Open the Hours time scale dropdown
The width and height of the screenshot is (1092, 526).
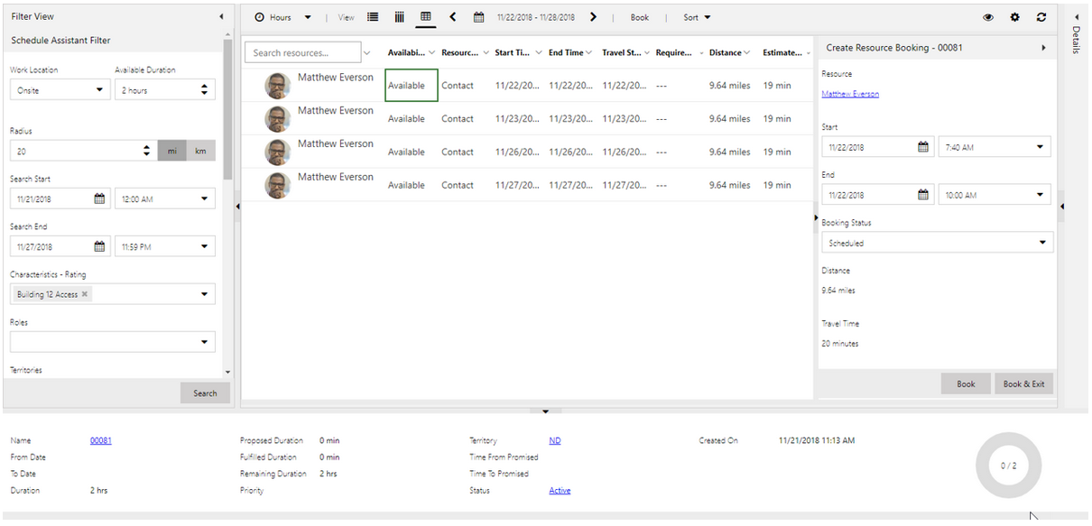(282, 17)
